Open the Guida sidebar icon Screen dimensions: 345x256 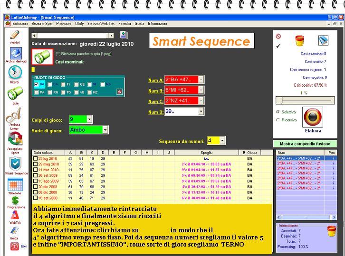coord(14,230)
